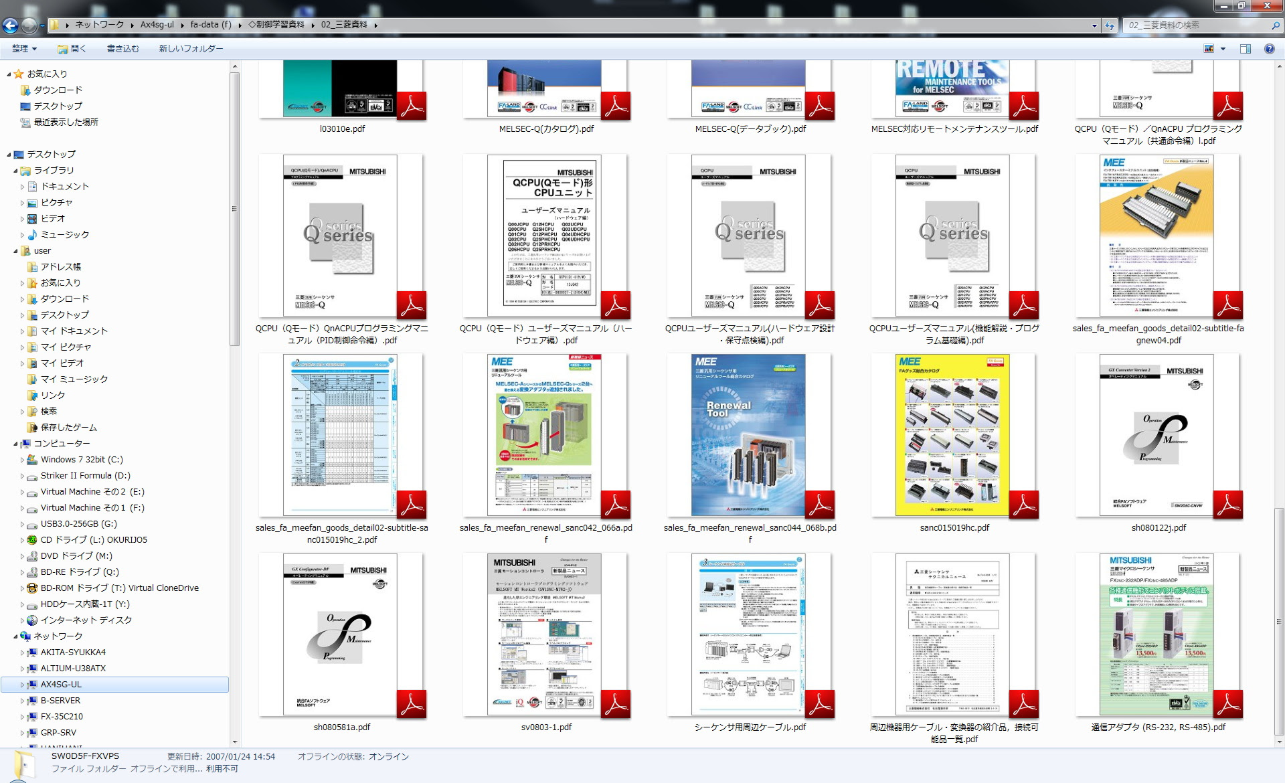
Task: Click 新しいフォルダー button
Action: (x=191, y=49)
